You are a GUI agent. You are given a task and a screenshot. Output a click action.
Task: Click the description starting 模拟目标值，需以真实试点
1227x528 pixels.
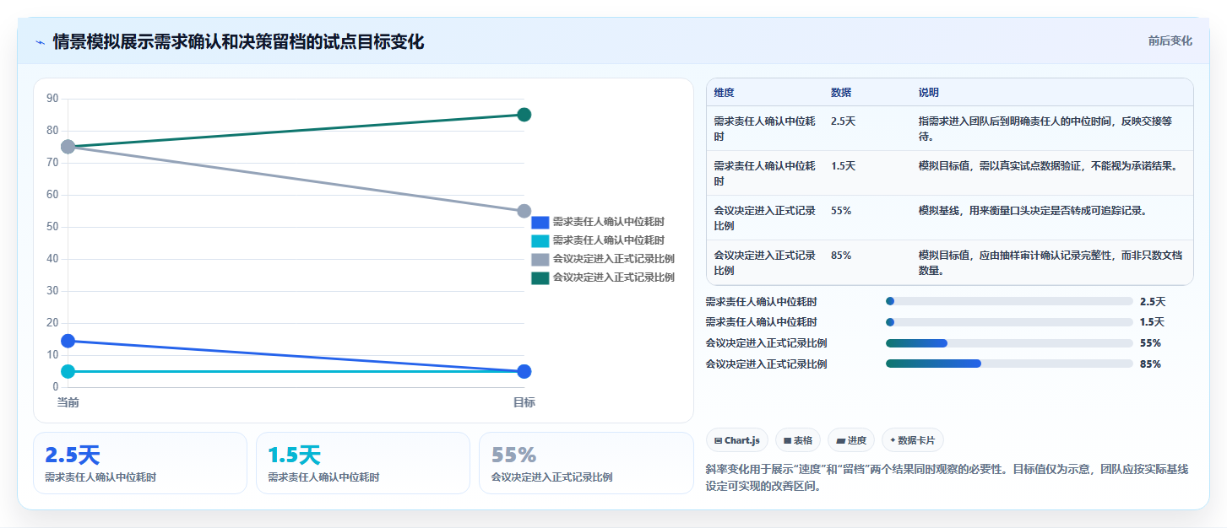point(1048,166)
